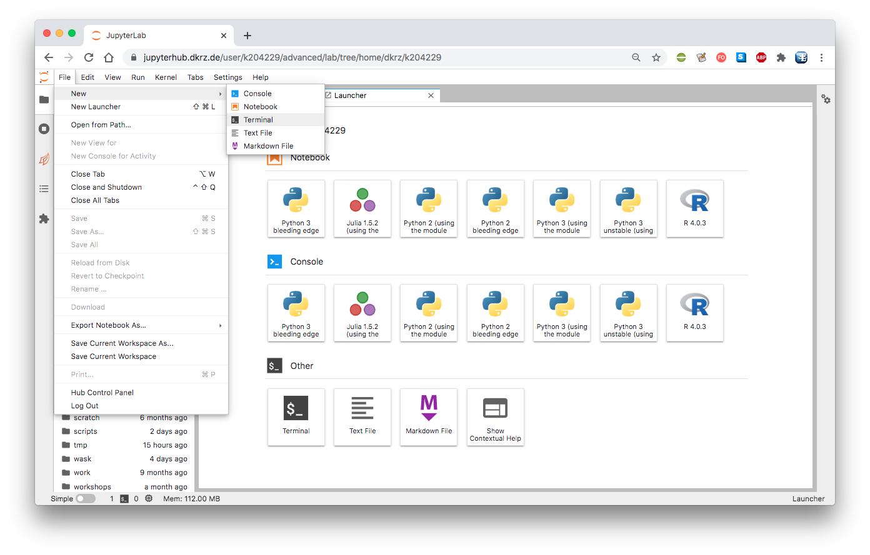
Task: Choose Log Out menu entry
Action: coord(141,406)
